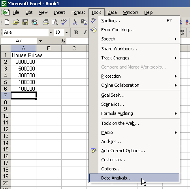Click cell with value 2000000

coord(23,62)
